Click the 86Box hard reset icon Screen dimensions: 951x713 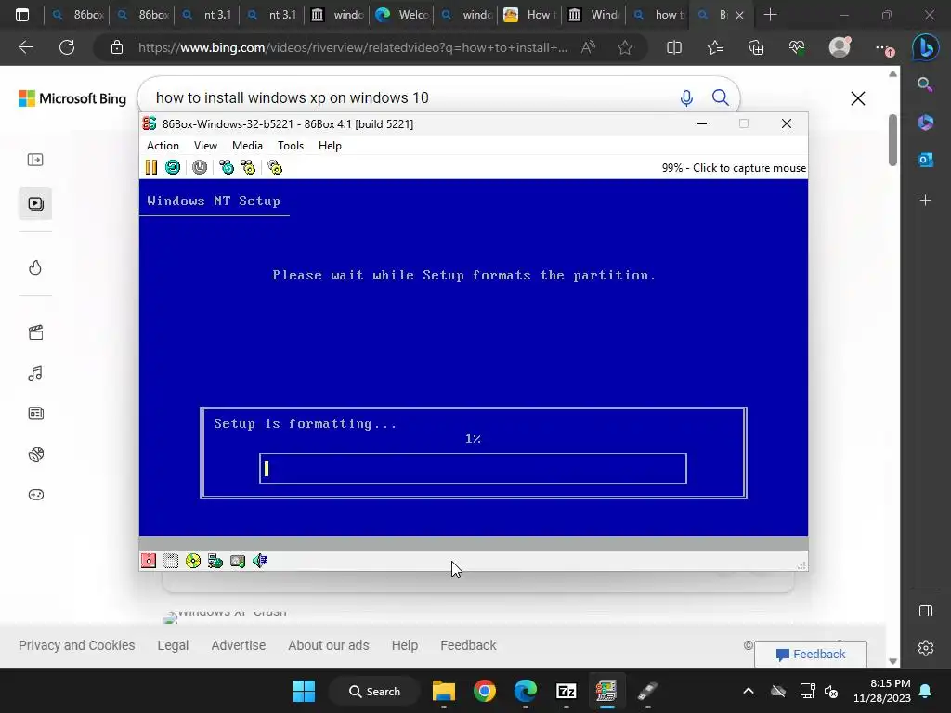[x=173, y=167]
